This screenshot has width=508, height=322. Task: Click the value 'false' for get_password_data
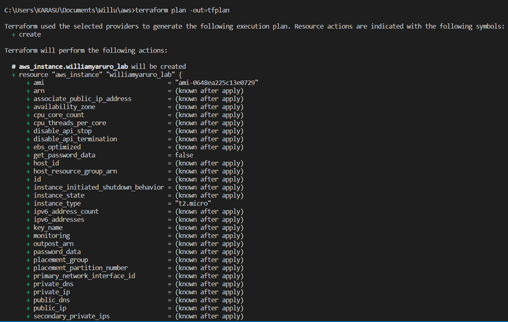point(184,155)
